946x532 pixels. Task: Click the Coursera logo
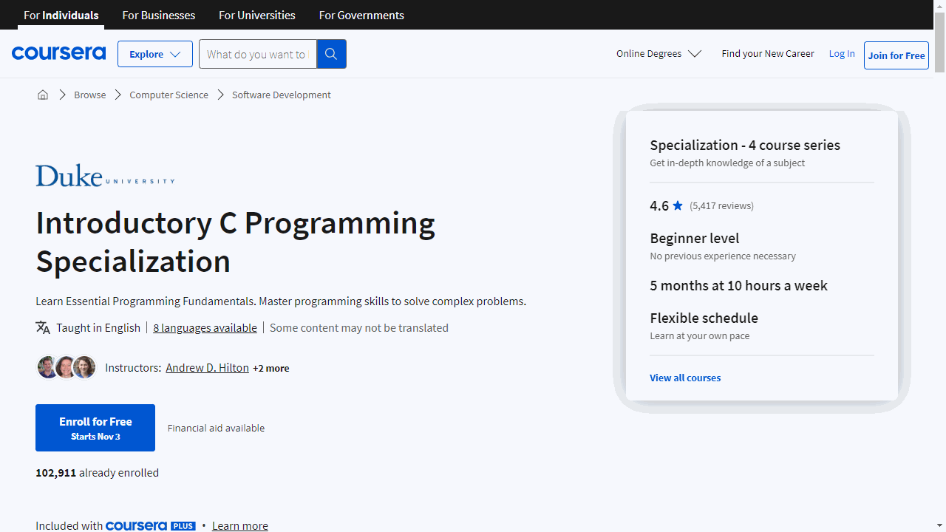58,53
